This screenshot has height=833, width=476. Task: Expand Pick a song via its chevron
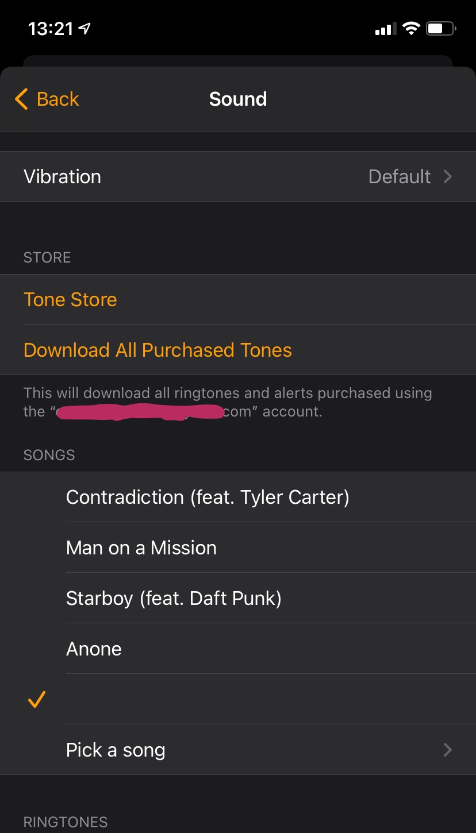tap(448, 750)
